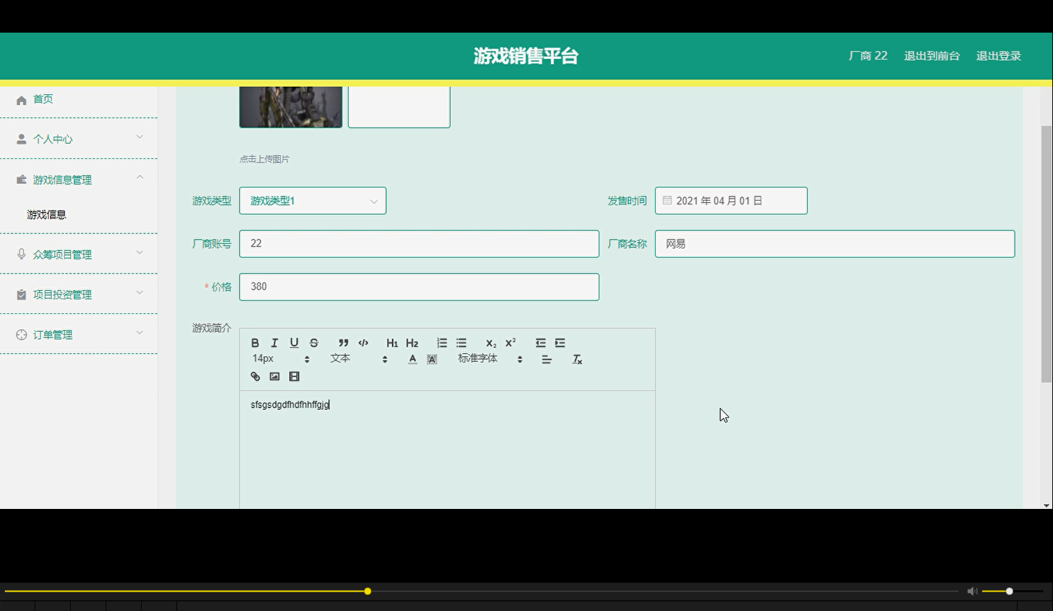The width and height of the screenshot is (1053, 611).
Task: Insert an image into the description editor
Action: click(x=274, y=376)
